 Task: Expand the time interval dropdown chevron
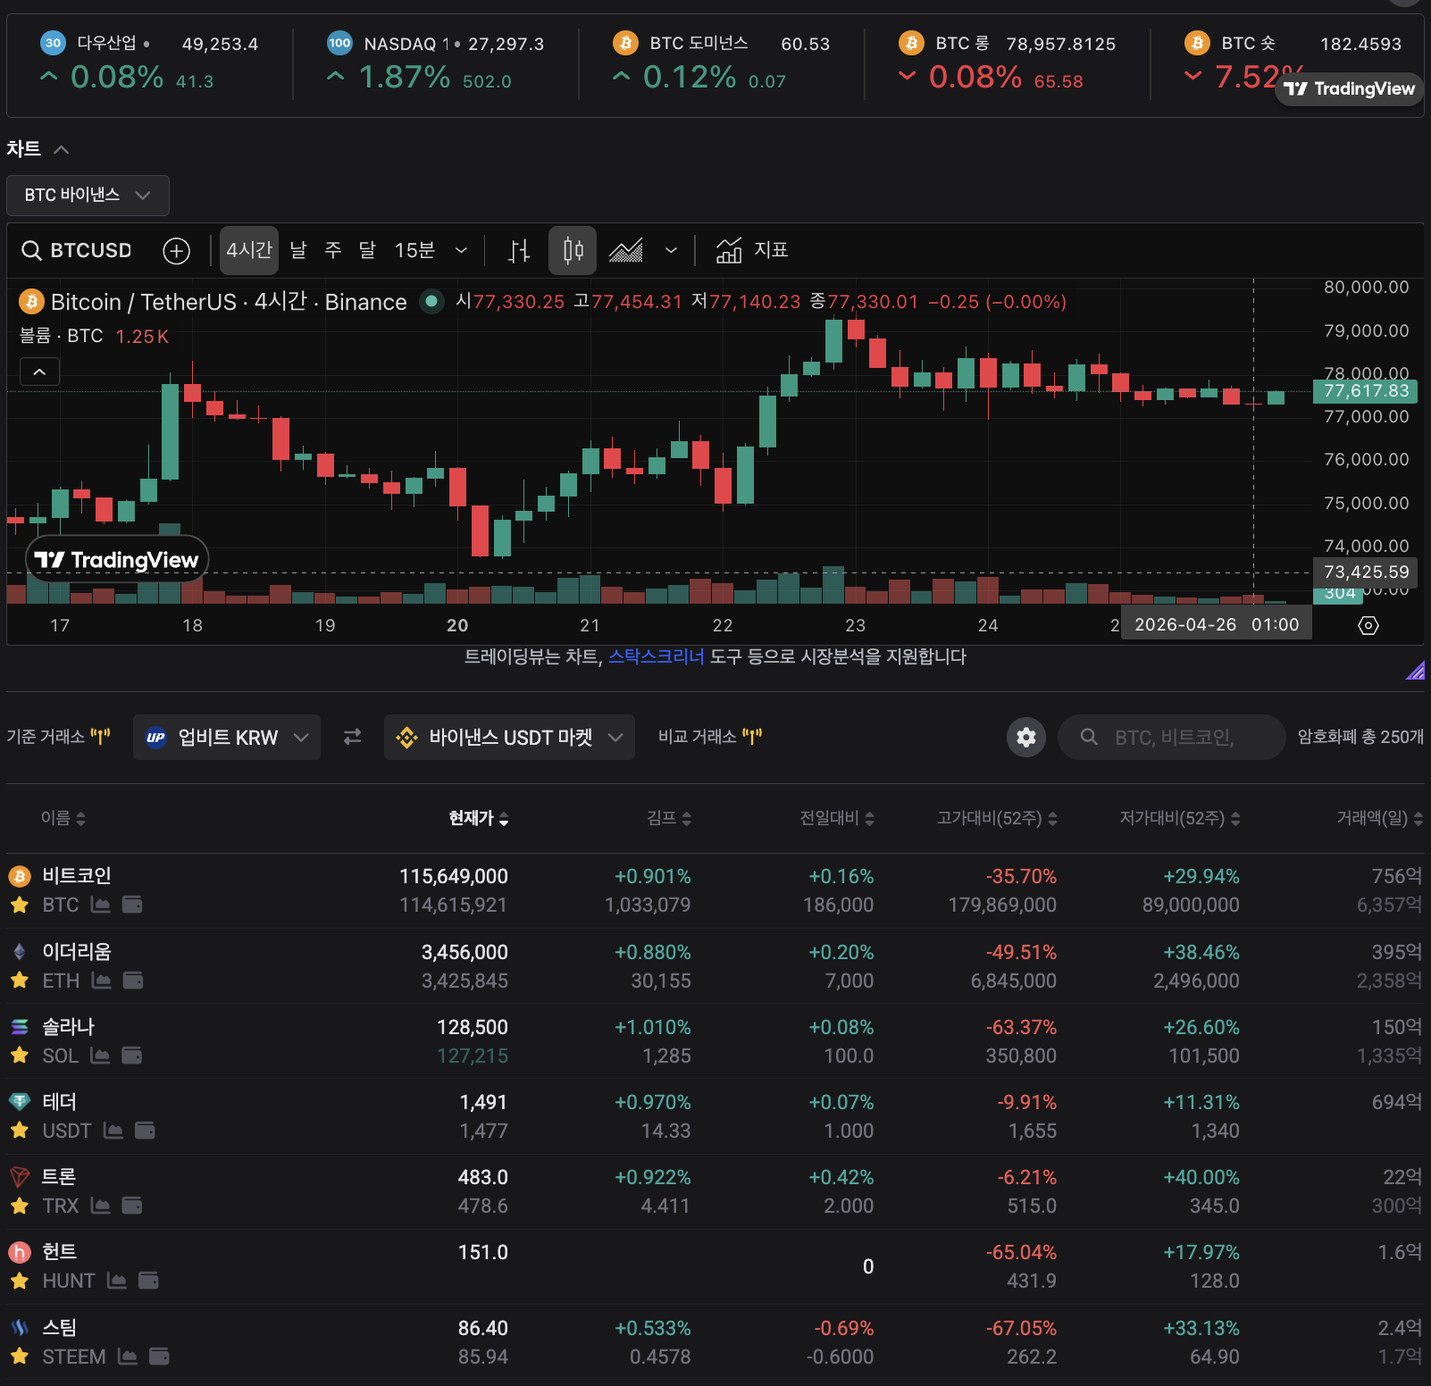[x=461, y=251]
